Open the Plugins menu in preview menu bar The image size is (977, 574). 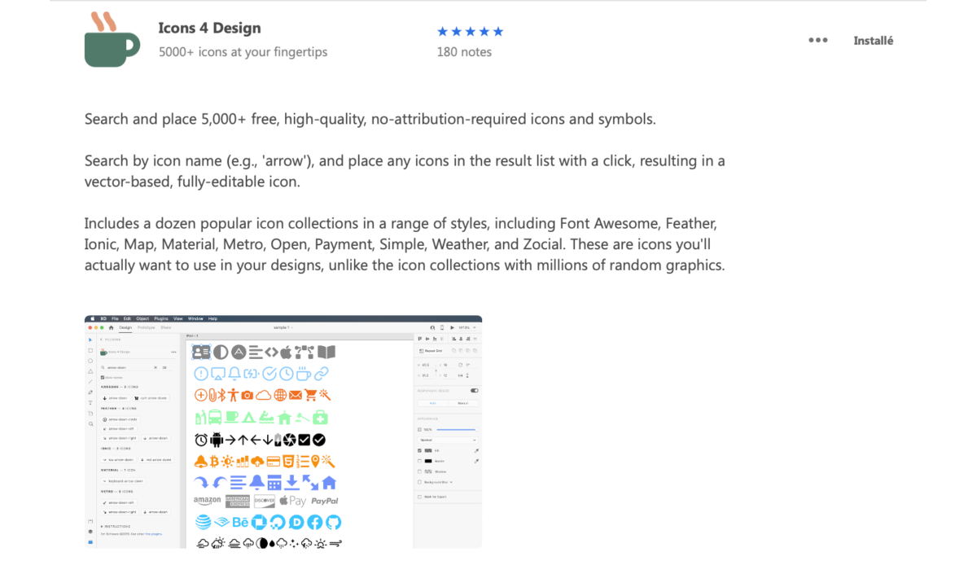pos(163,318)
